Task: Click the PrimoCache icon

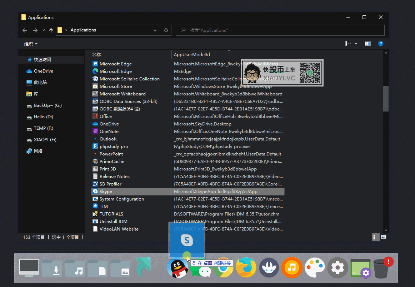Action: (x=95, y=161)
